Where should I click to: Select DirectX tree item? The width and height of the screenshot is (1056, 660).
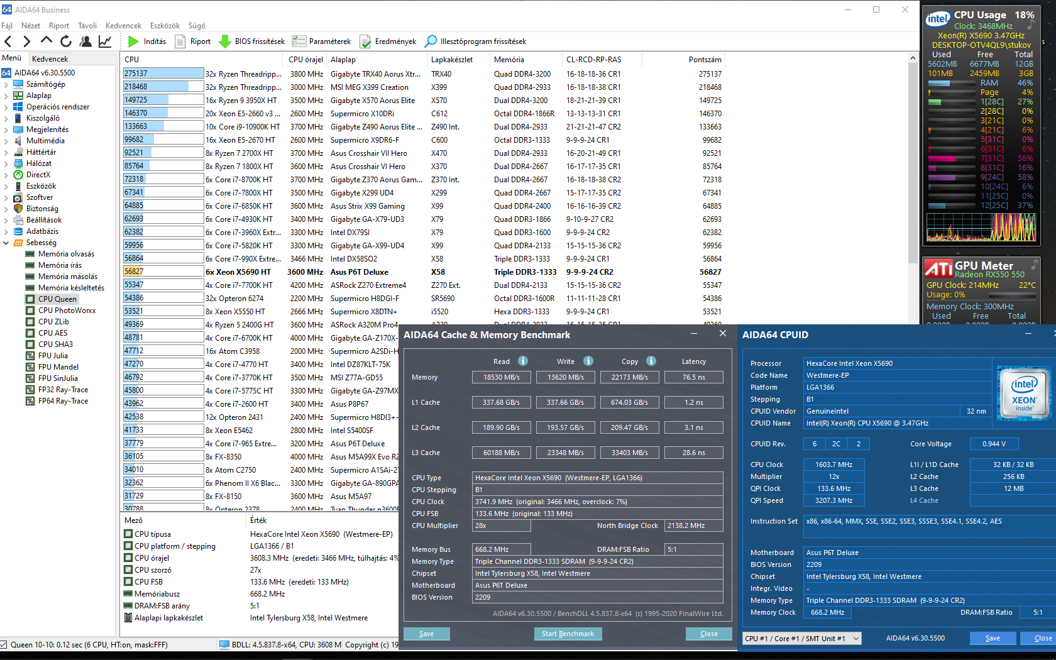(x=38, y=175)
